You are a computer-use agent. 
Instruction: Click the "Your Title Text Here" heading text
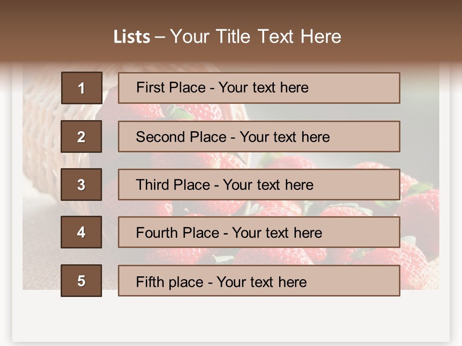coord(256,37)
